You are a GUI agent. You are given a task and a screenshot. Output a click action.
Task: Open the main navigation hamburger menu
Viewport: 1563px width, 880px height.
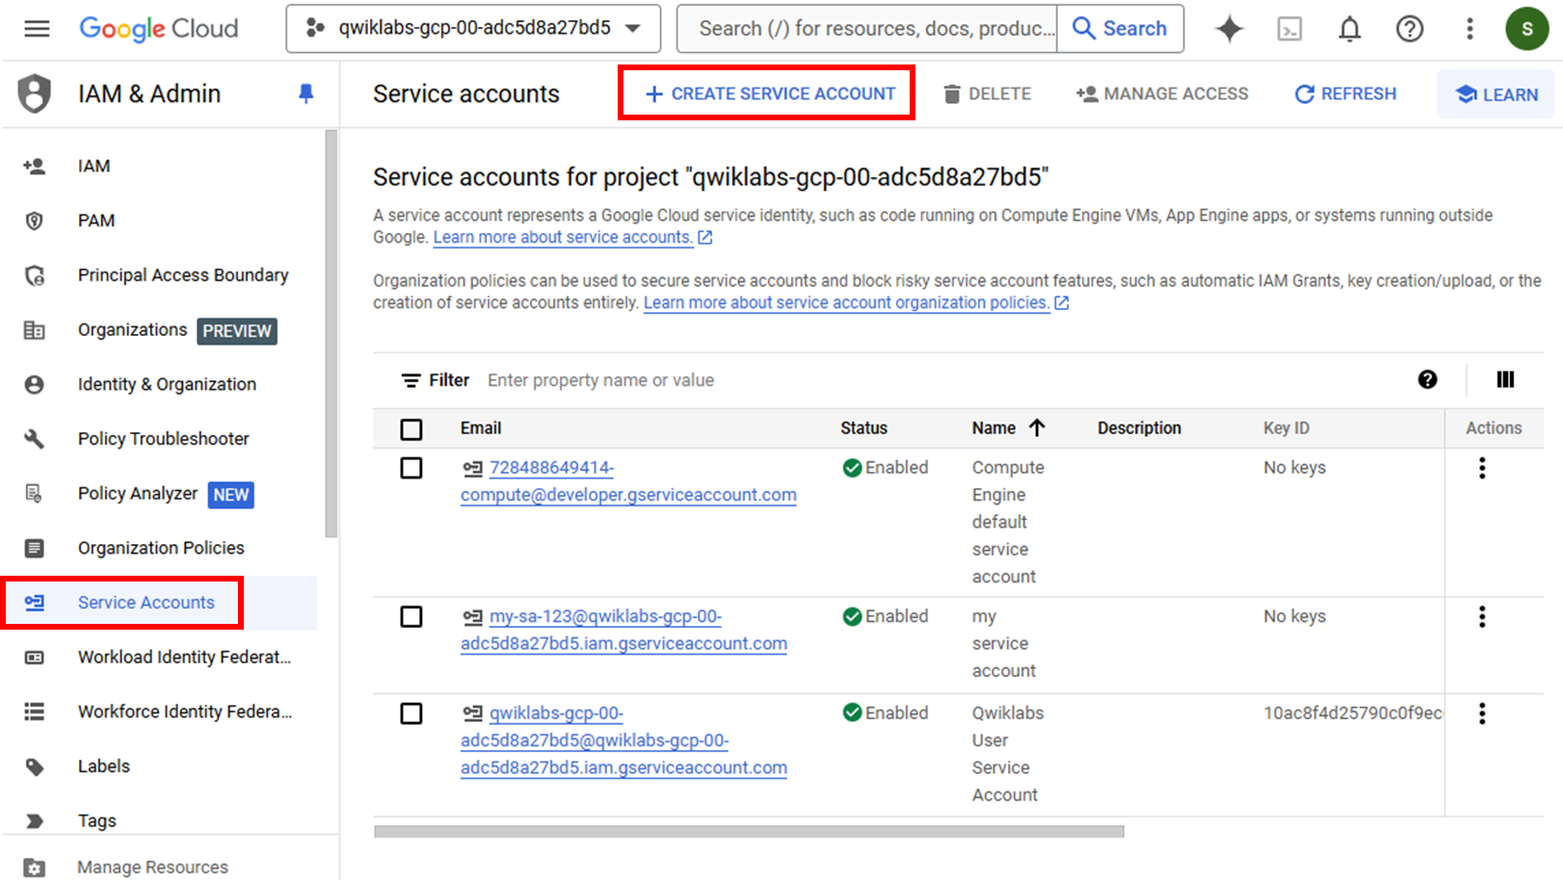click(x=37, y=29)
